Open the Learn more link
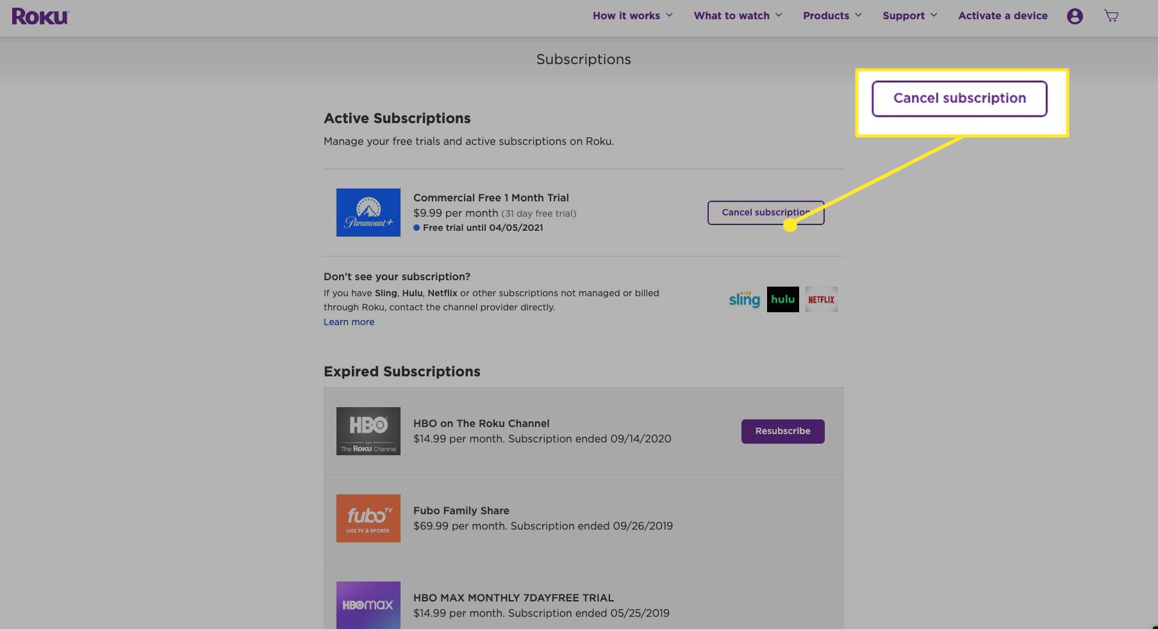This screenshot has width=1158, height=629. 349,322
